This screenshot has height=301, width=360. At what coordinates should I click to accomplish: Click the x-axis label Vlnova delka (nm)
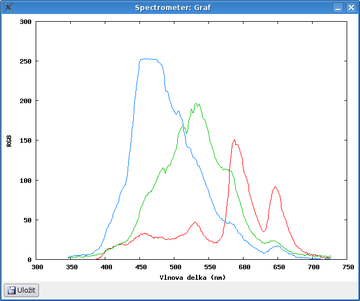[x=192, y=277]
